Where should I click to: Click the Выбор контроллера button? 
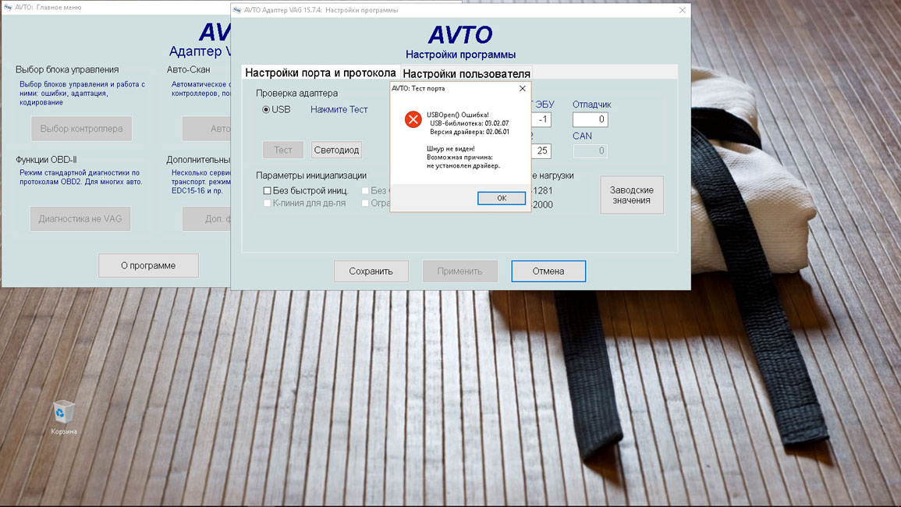(81, 129)
